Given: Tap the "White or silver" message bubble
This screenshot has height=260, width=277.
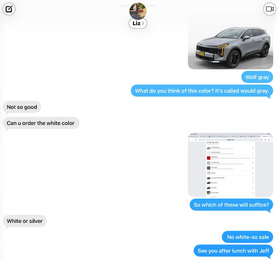Looking at the screenshot, I should tap(25, 221).
